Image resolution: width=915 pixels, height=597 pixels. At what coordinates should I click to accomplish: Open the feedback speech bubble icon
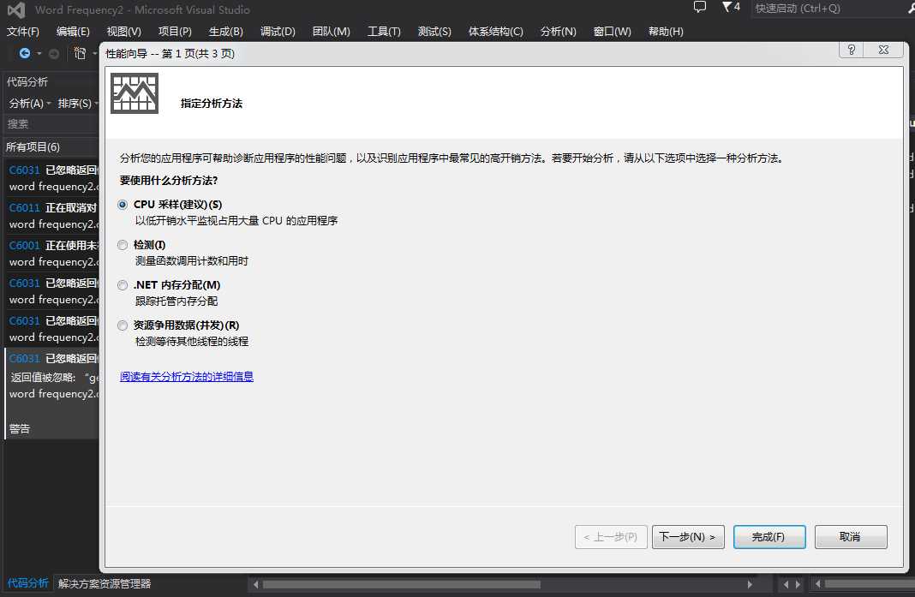[x=700, y=7]
